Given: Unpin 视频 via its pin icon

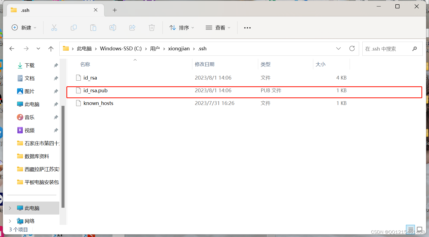Looking at the screenshot, I should click(x=56, y=130).
